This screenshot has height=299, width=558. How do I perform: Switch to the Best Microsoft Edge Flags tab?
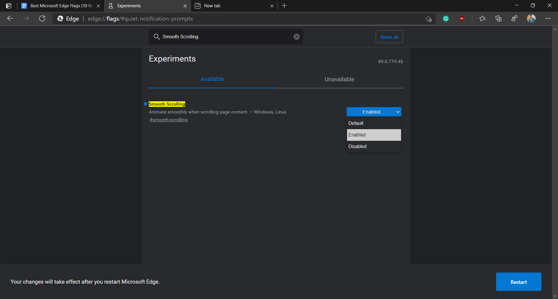coord(58,6)
